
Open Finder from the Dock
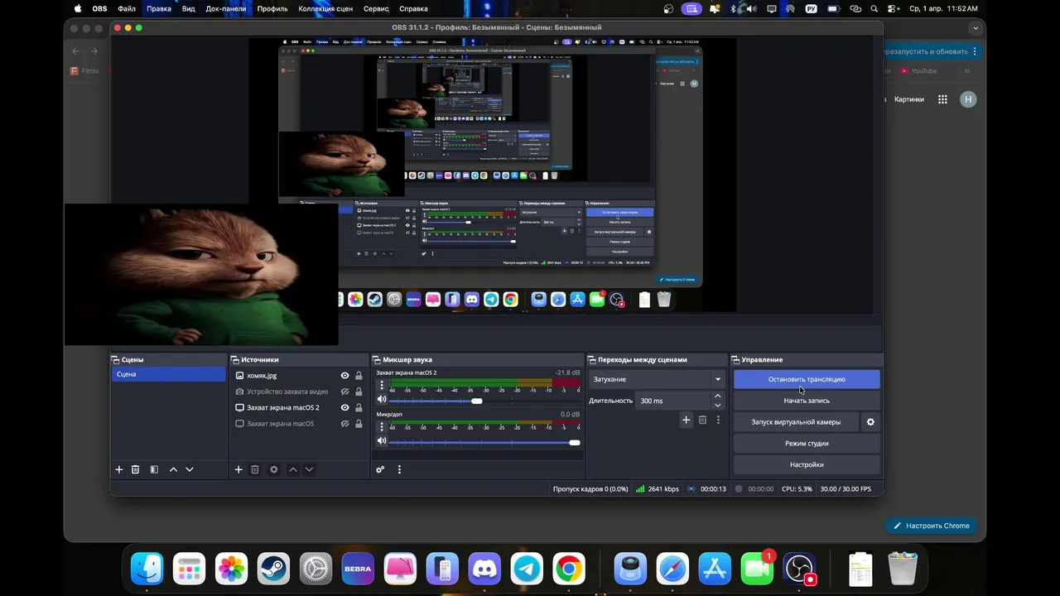(x=147, y=569)
